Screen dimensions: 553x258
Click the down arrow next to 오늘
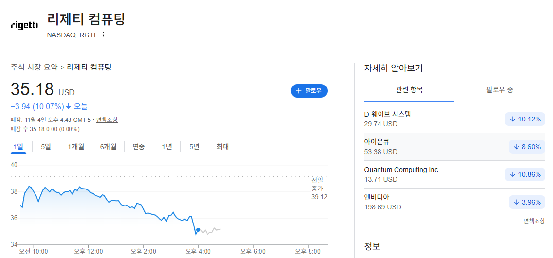69,106
